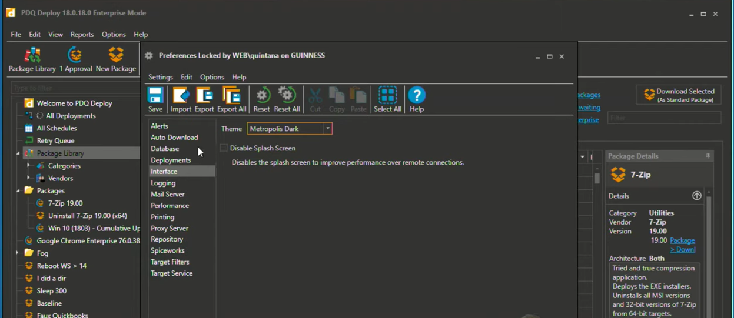The image size is (734, 318).
Task: Open the Options menu in Preferences
Action: point(212,77)
